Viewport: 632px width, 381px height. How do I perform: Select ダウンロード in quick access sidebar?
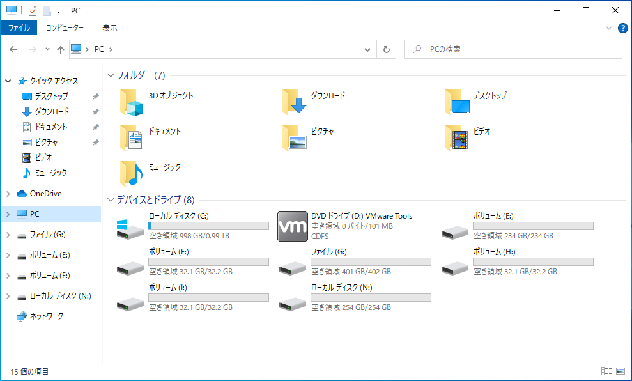click(52, 112)
